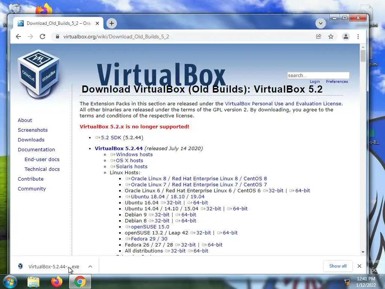Screen dimensions: 385x289
Task: Open the Chrome three-dot menu
Action: pyautogui.click(x=358, y=37)
